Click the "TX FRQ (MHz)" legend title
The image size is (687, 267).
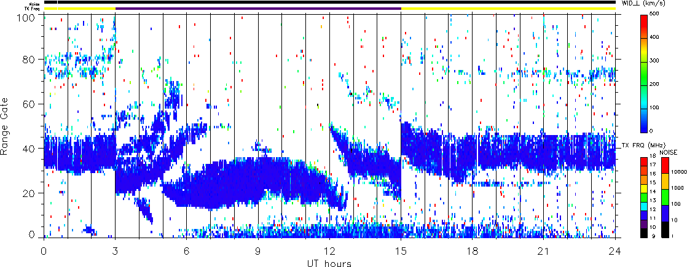click(x=643, y=145)
